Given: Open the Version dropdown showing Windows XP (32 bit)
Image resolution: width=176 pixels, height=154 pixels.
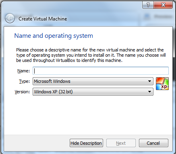Looking at the screenshot, I should pos(93,92).
